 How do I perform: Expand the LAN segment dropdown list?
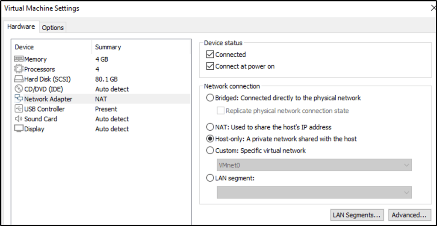314,193
